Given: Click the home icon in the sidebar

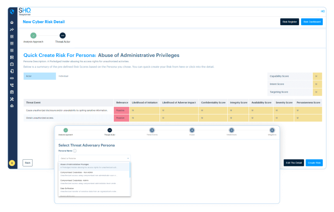Looking at the screenshot, I should coord(12,23).
